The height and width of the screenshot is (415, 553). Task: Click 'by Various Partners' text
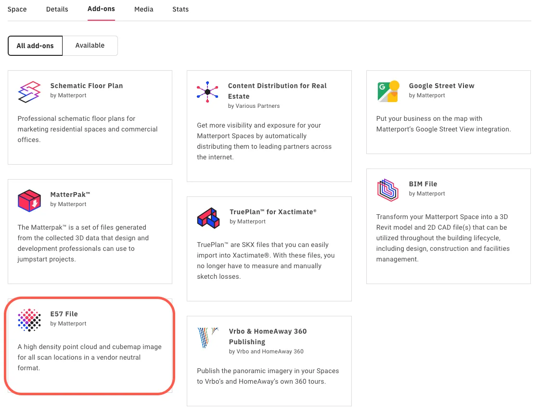tap(254, 106)
